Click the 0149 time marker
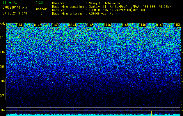Image resolution: width=183 pixels, height=116 pixels. 160,25
